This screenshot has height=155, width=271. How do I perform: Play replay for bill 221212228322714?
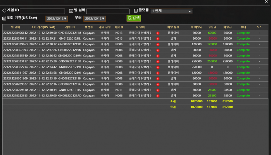pos(158,67)
